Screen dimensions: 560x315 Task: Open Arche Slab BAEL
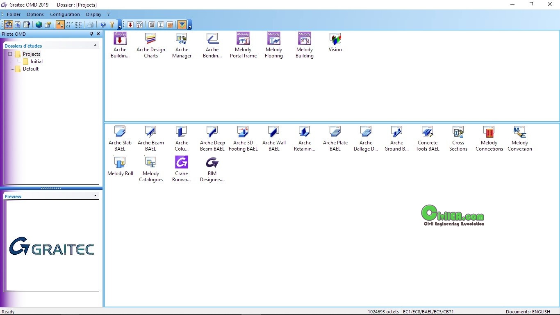(x=120, y=138)
